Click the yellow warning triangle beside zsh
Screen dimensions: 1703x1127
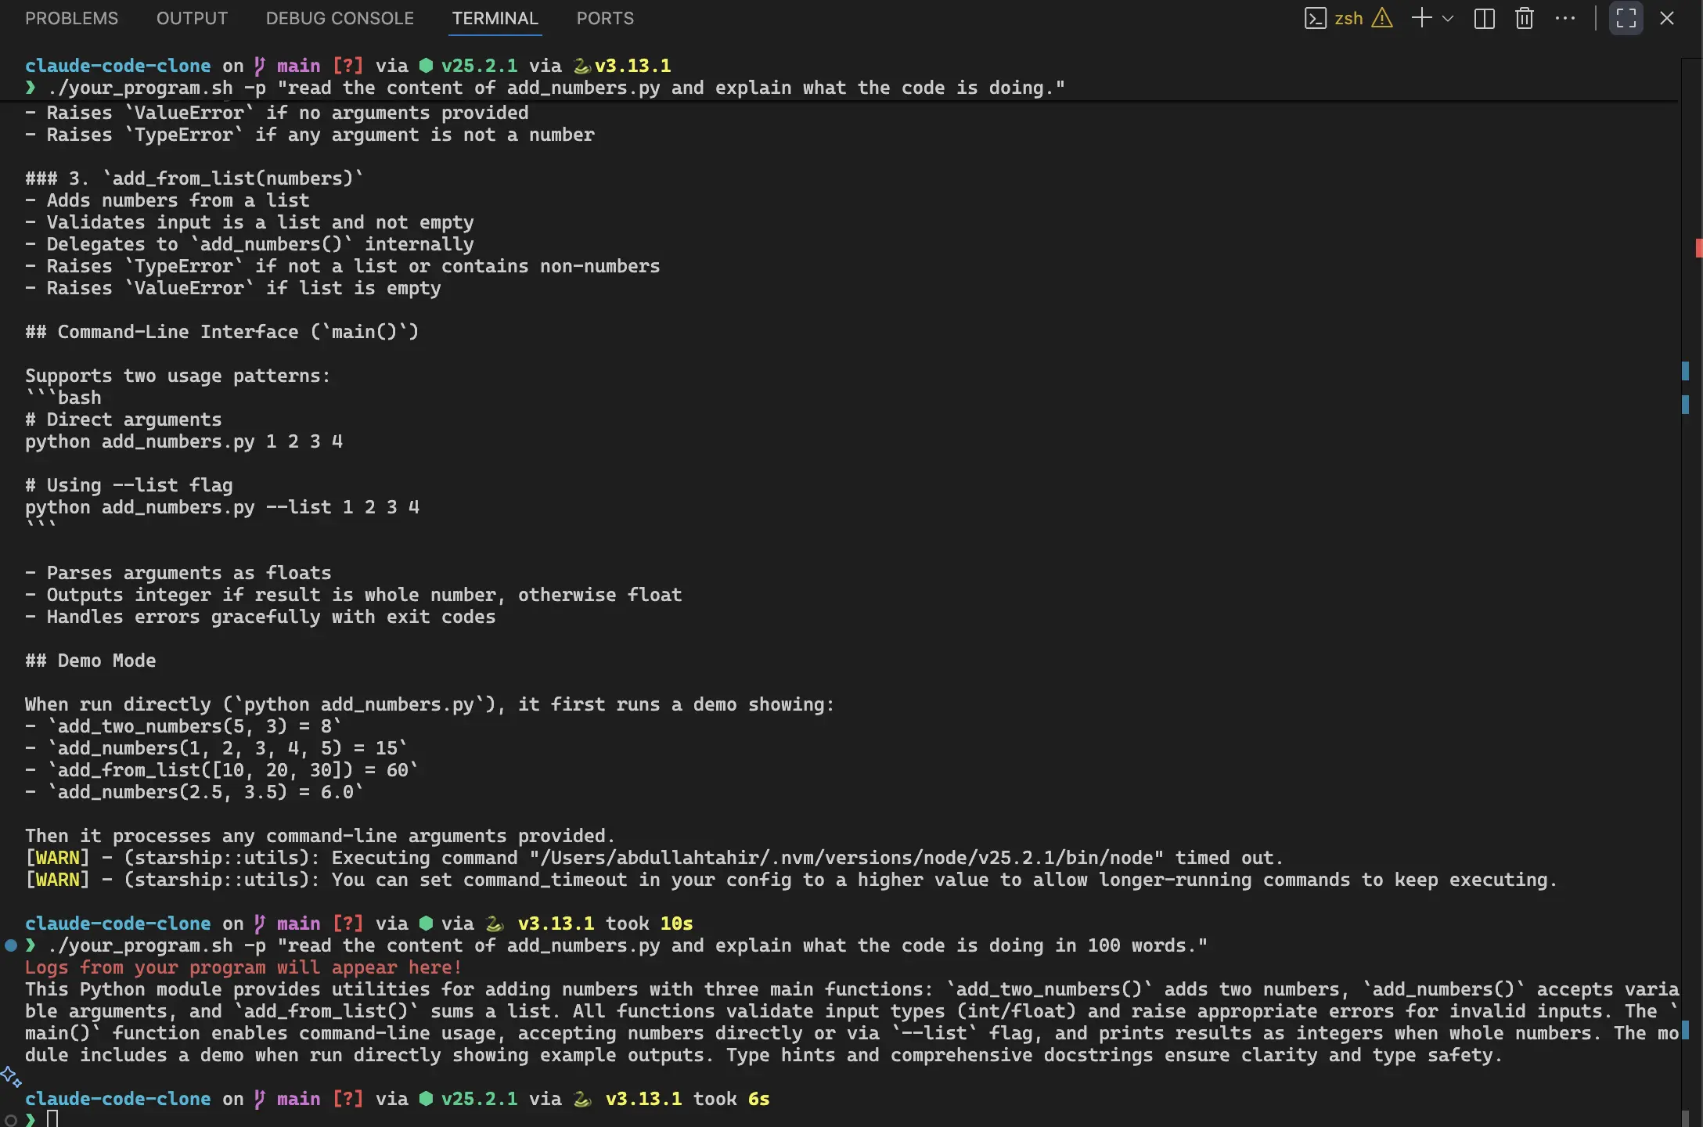tap(1382, 18)
